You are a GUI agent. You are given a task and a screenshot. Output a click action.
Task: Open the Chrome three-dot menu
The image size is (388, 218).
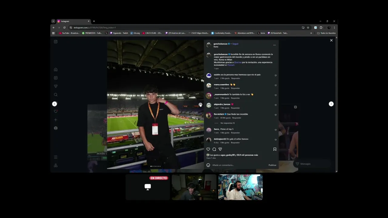pyautogui.click(x=334, y=28)
